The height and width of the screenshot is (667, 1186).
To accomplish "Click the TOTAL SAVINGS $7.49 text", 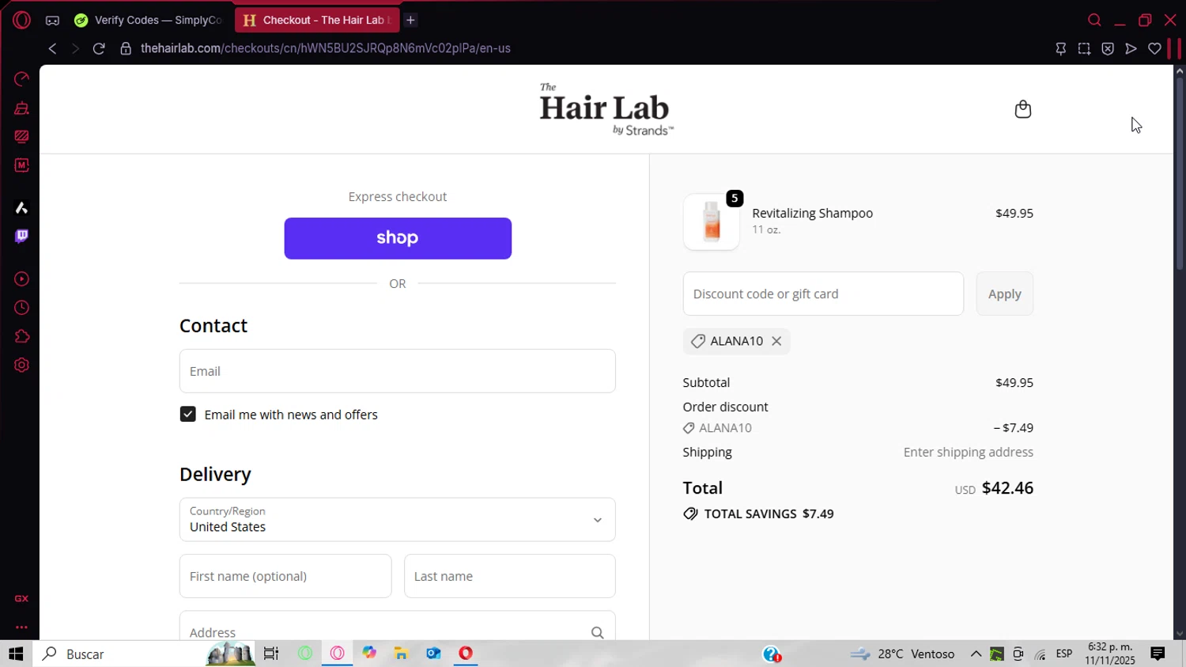I will (769, 514).
